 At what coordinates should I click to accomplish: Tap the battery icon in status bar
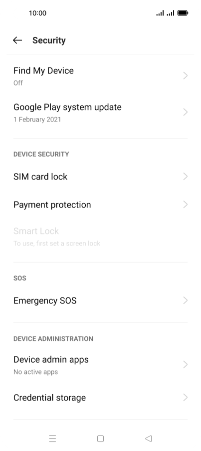point(183,13)
